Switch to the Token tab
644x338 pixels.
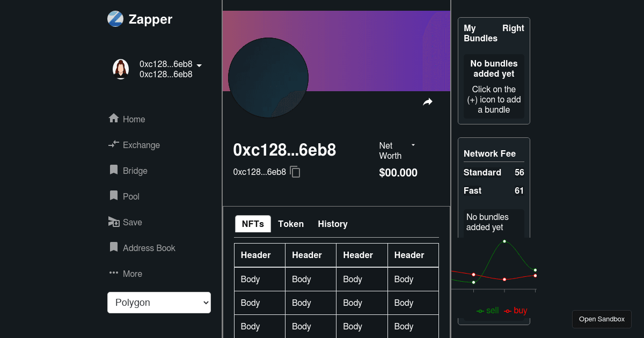[291, 224]
